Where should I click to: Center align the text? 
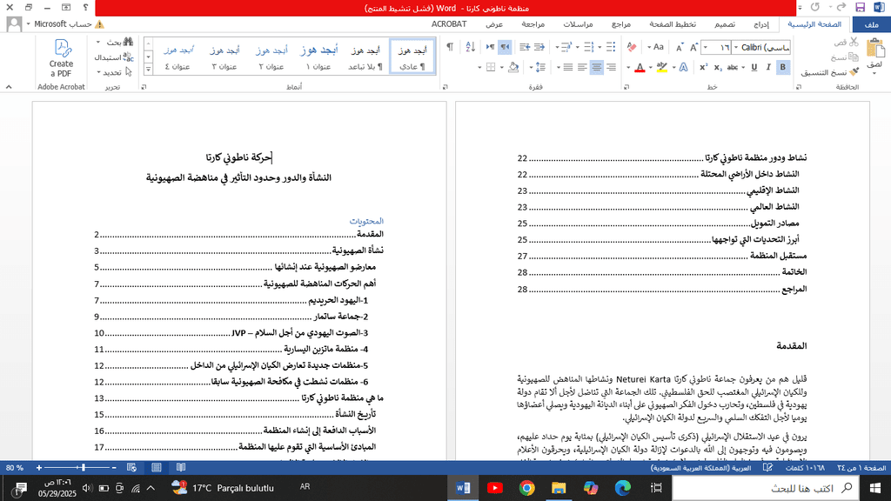tap(597, 67)
